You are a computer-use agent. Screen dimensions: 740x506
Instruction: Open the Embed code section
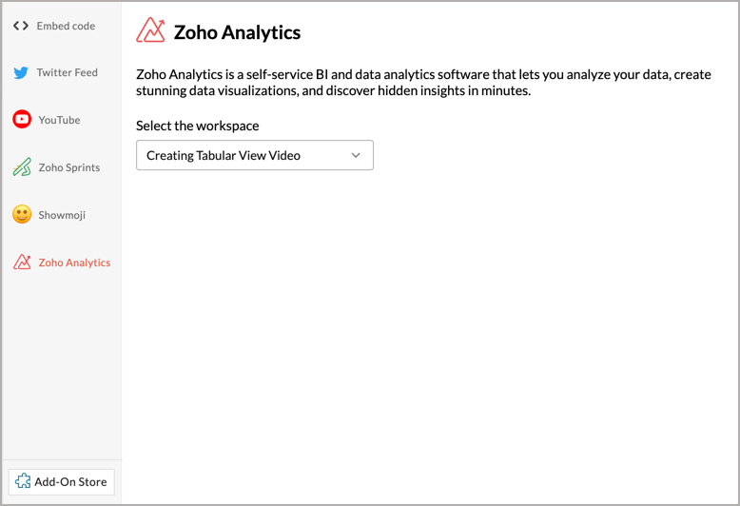coord(55,26)
